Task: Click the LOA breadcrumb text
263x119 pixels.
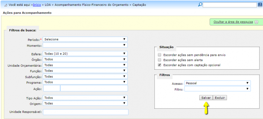Action: point(48,5)
